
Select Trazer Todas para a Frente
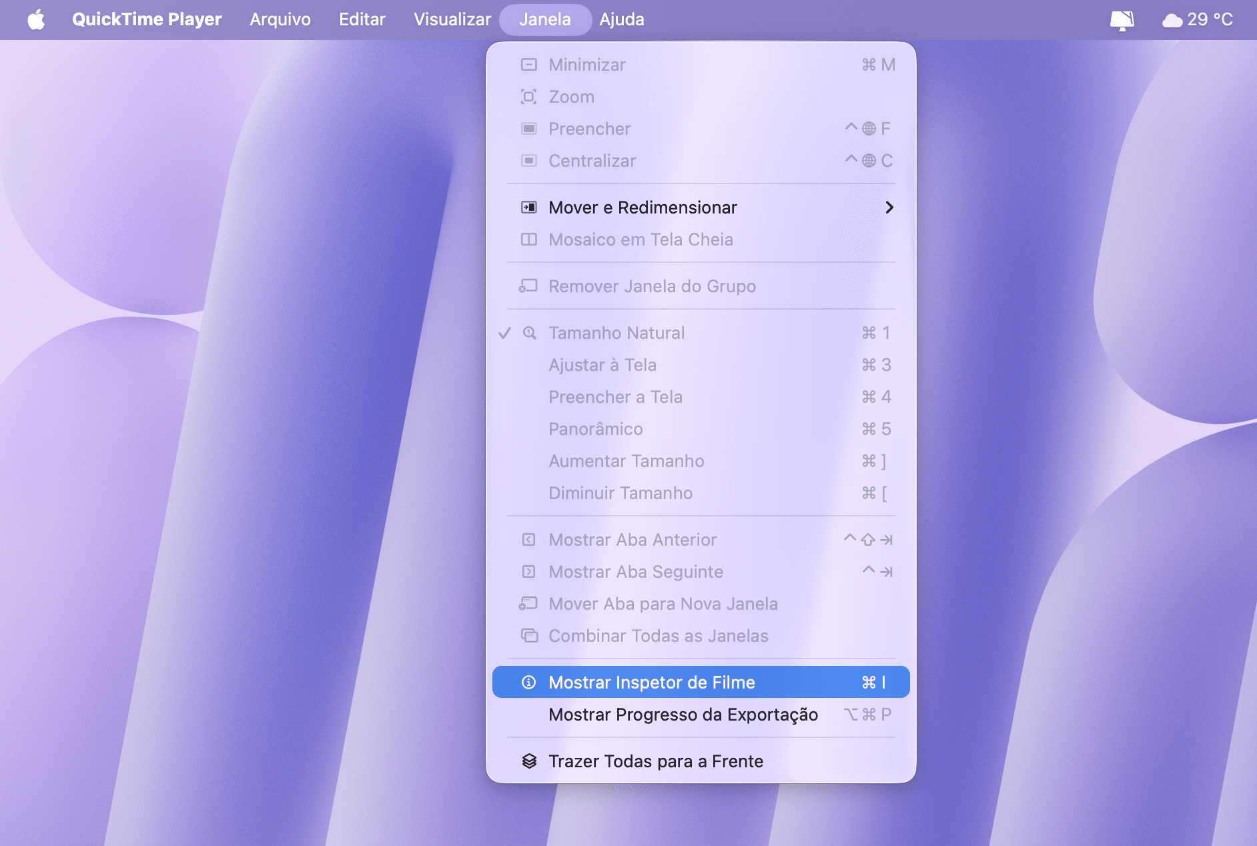pos(655,761)
